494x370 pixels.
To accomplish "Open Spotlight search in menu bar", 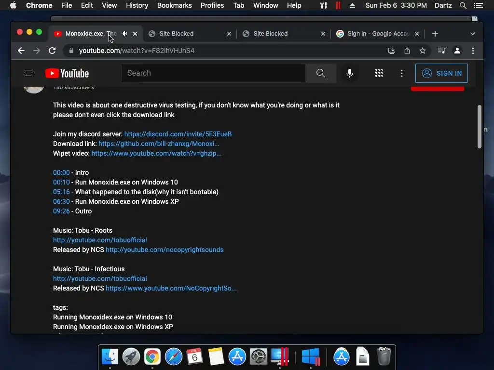I will pos(463,5).
